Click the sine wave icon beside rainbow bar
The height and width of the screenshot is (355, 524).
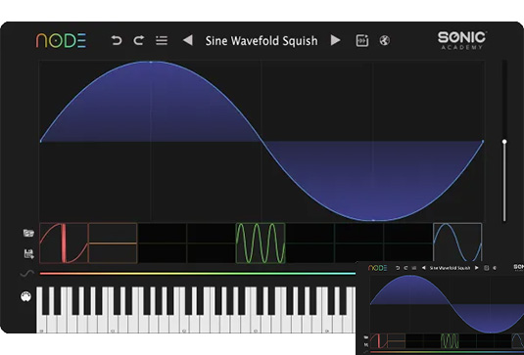pyautogui.click(x=27, y=274)
